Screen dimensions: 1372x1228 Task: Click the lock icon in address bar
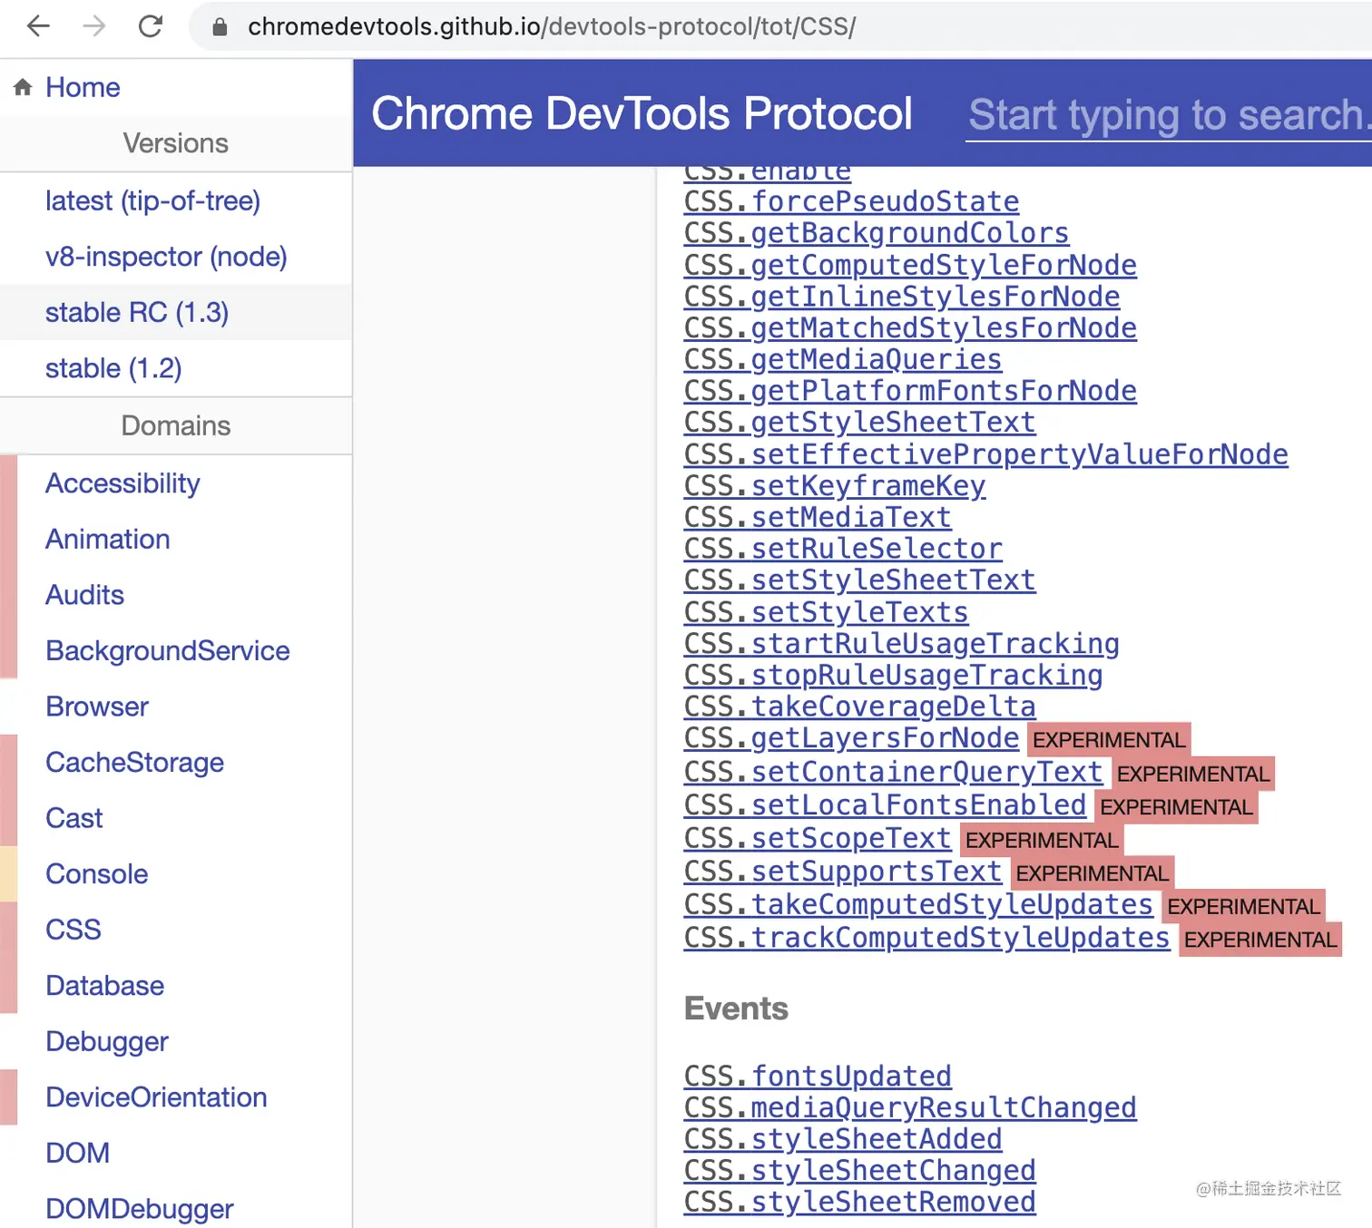click(220, 27)
